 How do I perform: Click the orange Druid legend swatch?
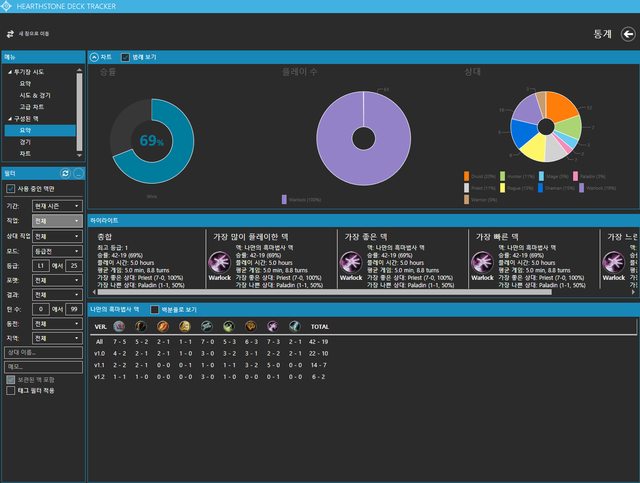[x=467, y=176]
